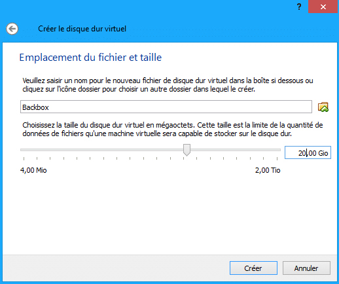Image resolution: width=339 pixels, height=284 pixels.
Task: Click the Backbox file name field
Action: tap(166, 107)
